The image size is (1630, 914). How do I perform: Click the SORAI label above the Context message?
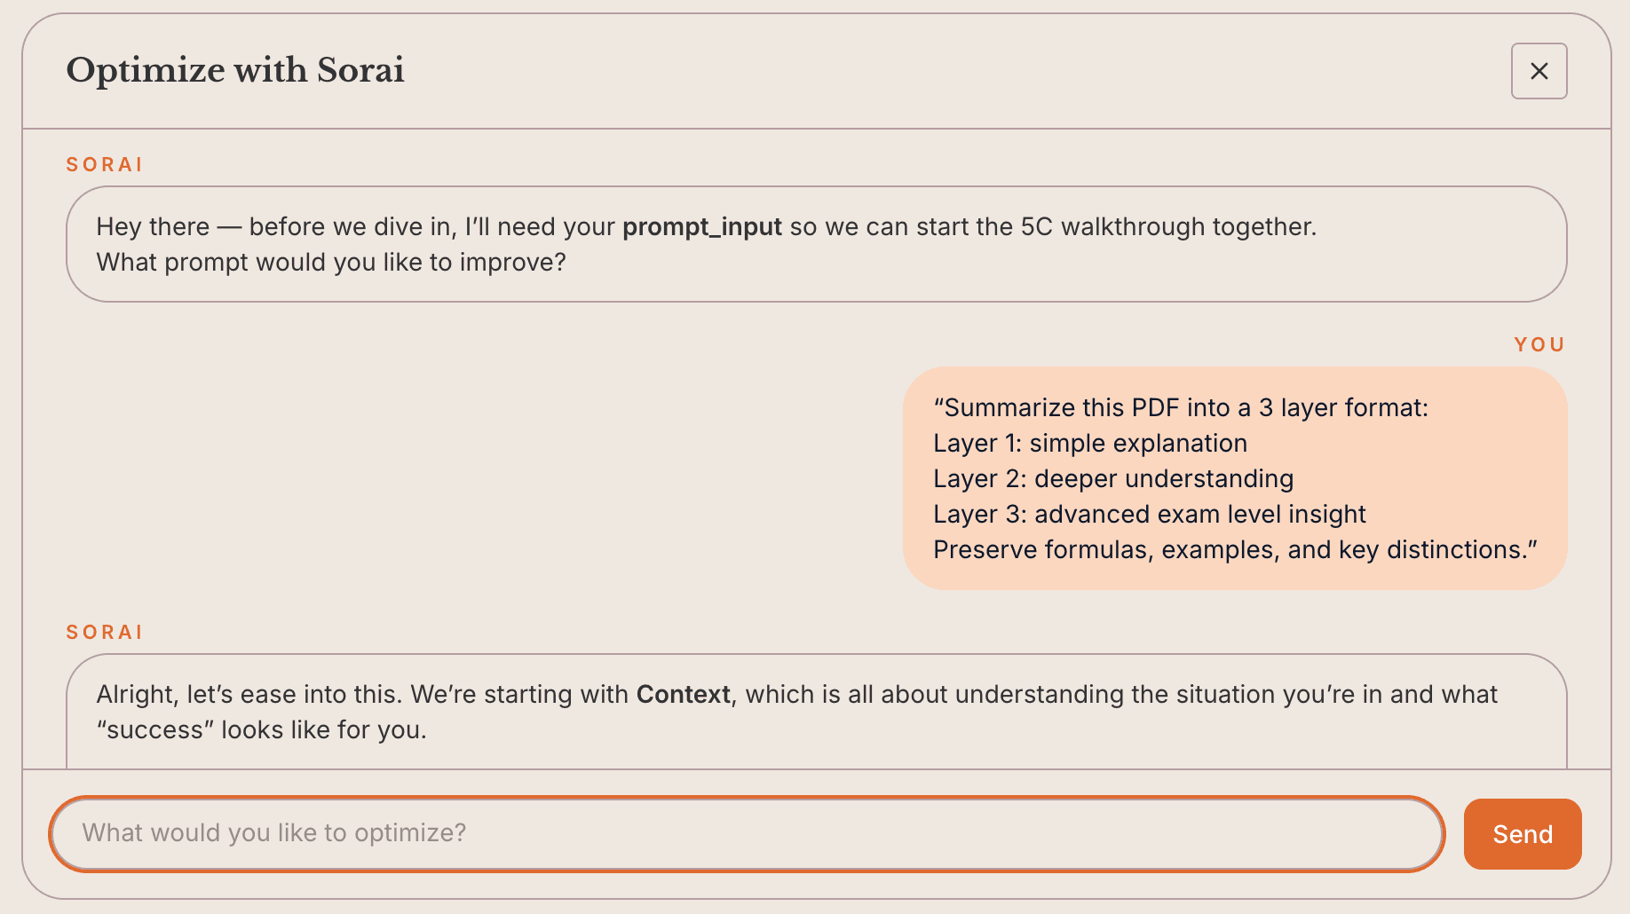[104, 631]
